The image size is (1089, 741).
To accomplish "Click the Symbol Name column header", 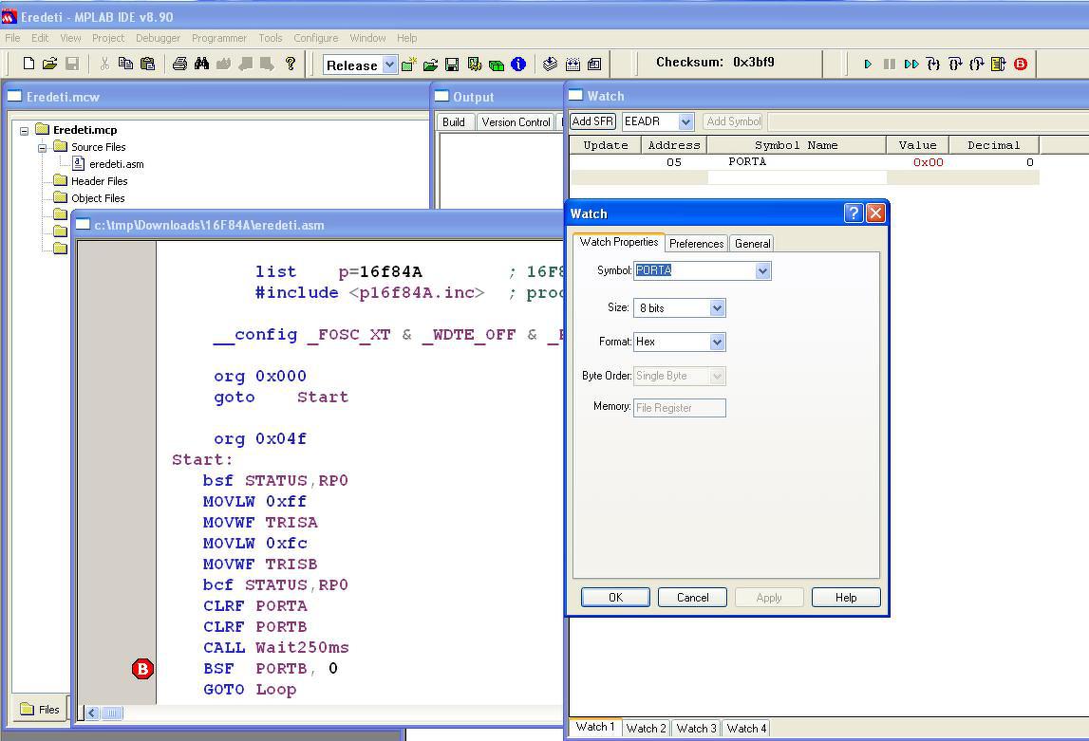I will coord(797,145).
